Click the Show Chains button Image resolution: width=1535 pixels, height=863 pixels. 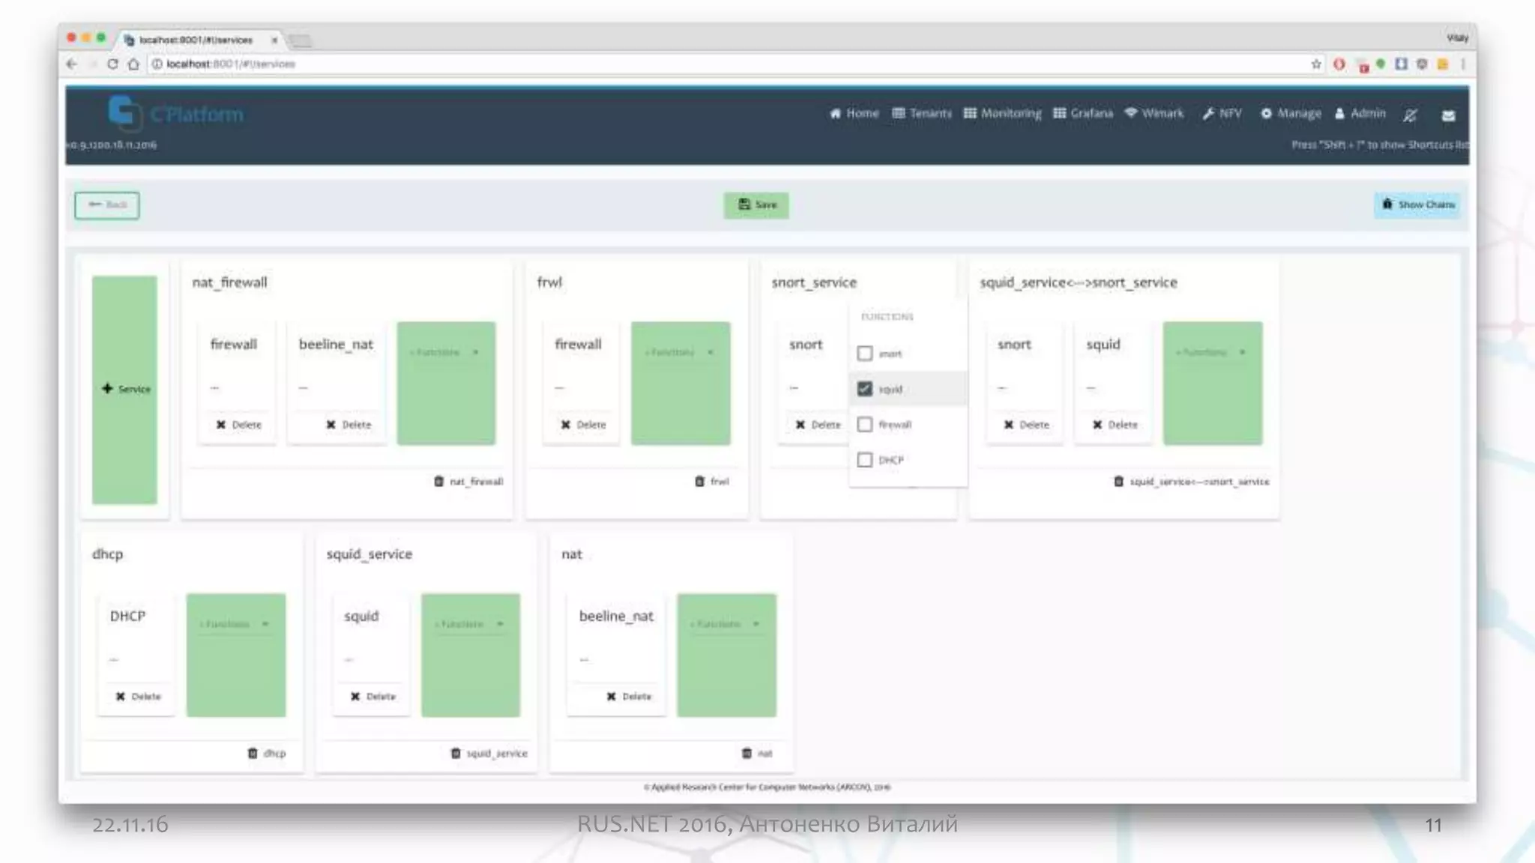coord(1417,205)
